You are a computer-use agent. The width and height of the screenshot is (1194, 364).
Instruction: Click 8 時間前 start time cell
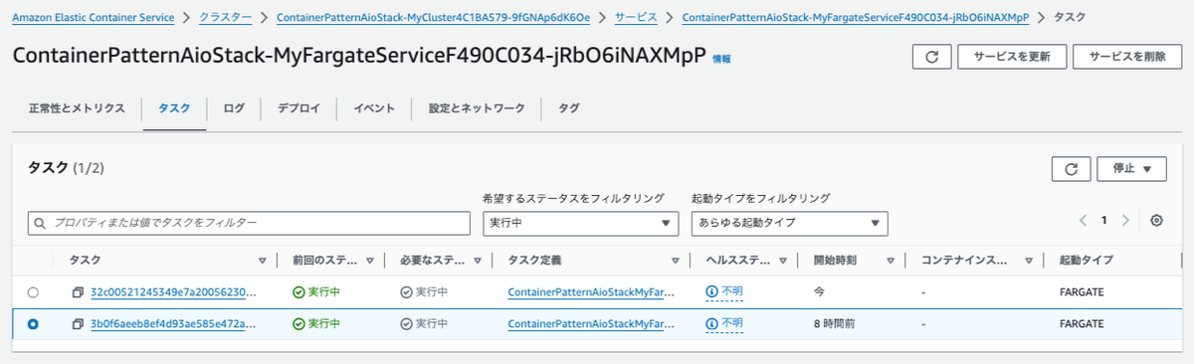(x=835, y=324)
